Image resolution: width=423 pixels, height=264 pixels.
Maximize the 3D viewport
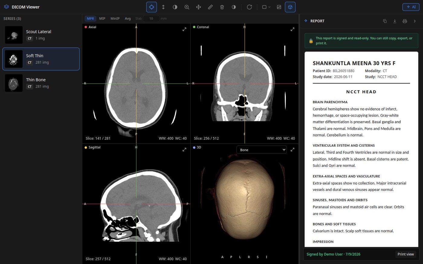click(x=292, y=149)
